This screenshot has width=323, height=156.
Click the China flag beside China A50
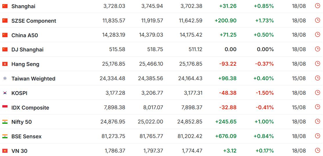(5, 35)
